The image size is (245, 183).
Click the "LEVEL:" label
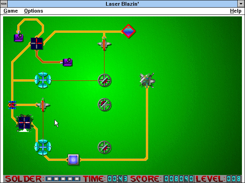210,179
